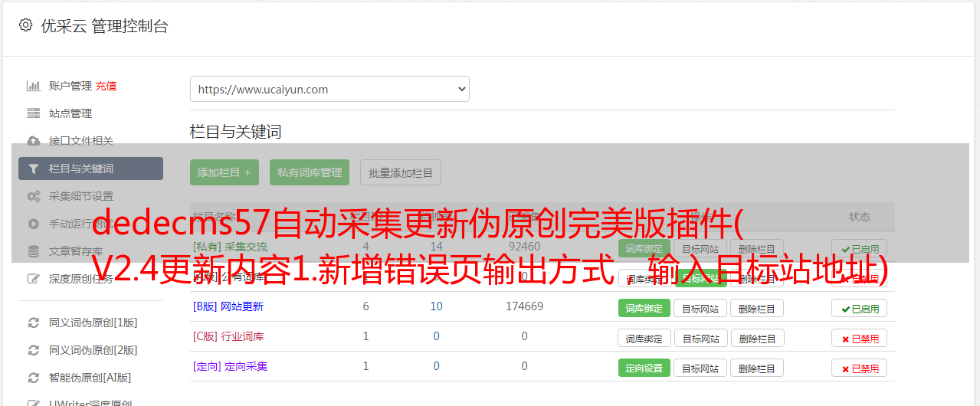The height and width of the screenshot is (406, 980).
Task: Click the 状态 column header
Action: pos(860,217)
